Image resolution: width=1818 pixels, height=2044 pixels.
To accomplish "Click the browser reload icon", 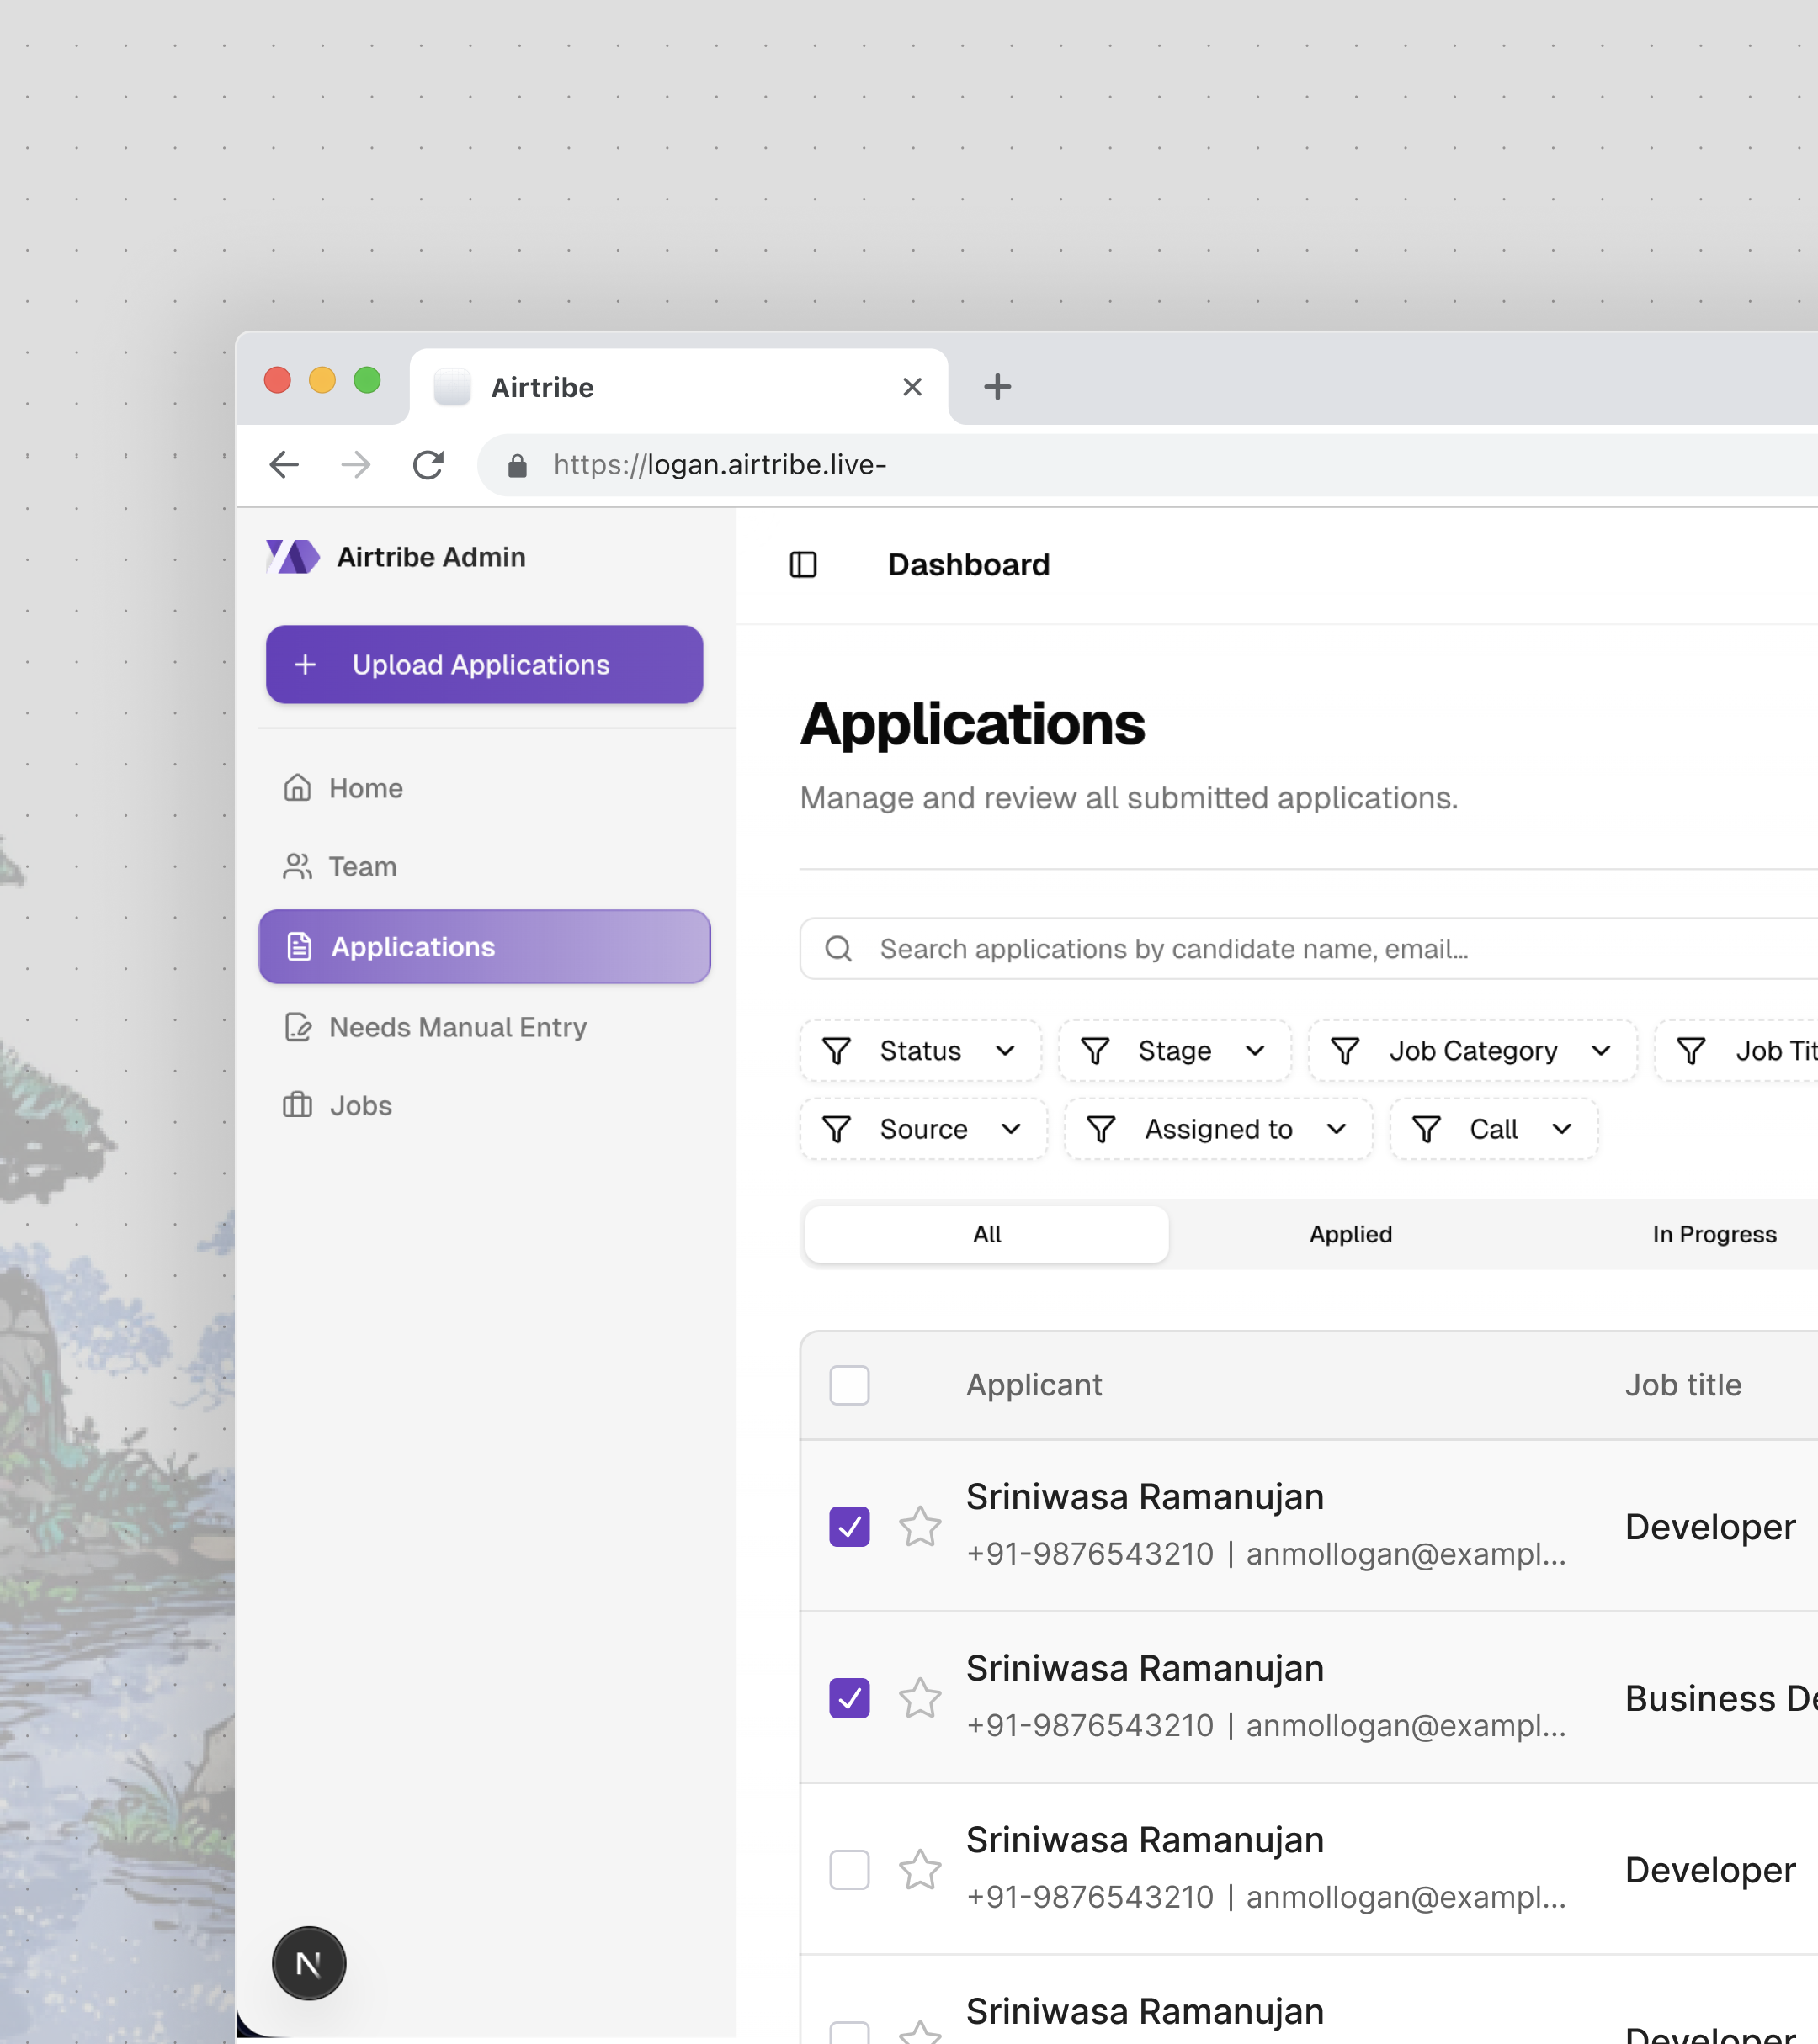I will click(428, 465).
